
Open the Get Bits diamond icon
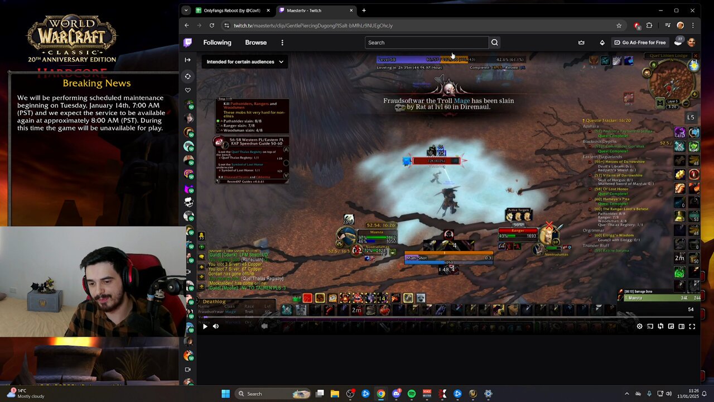[x=602, y=42]
